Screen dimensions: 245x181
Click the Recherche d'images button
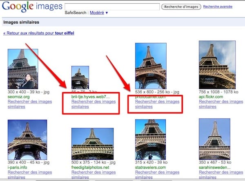[x=181, y=7]
